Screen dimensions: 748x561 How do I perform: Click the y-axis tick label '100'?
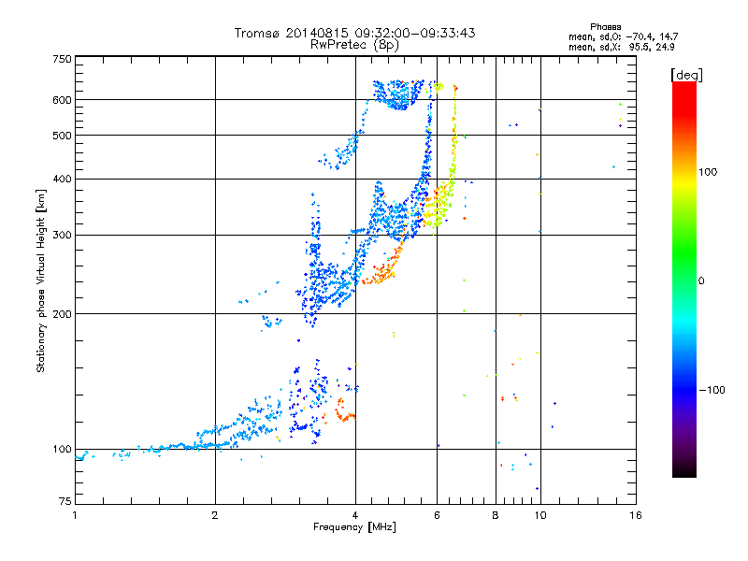[x=62, y=450]
